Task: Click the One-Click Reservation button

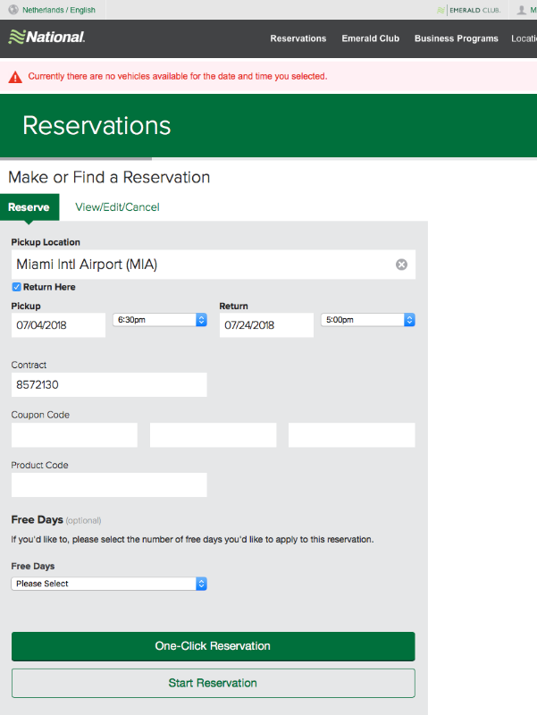Action: [x=213, y=646]
